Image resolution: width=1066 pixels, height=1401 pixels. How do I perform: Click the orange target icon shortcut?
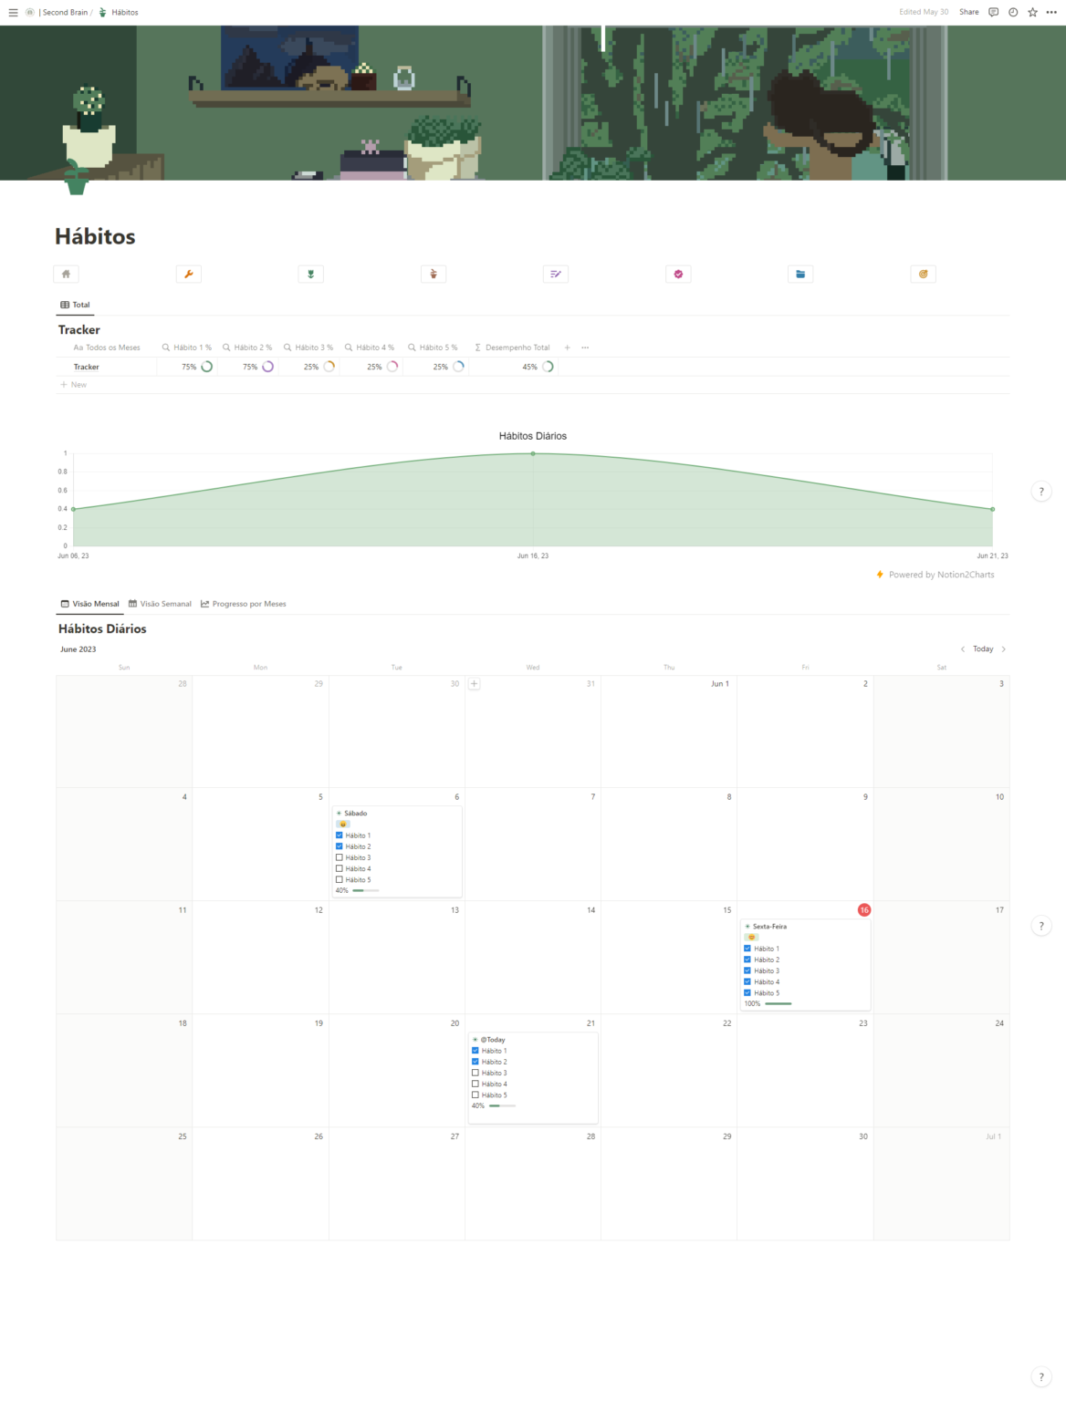click(x=924, y=274)
